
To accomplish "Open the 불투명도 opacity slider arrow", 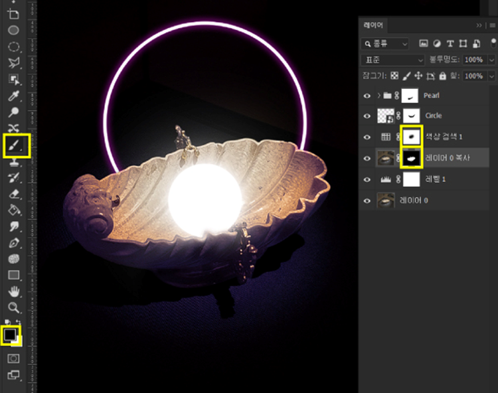I will coord(491,60).
